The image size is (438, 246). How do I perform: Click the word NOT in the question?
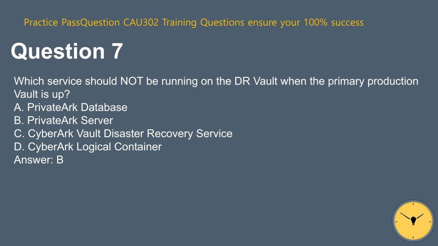(132, 81)
